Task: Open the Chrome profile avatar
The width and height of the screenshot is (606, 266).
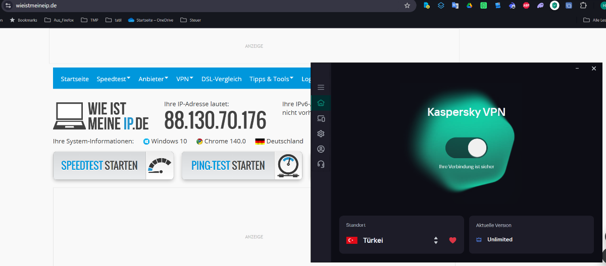Action: coord(602,6)
